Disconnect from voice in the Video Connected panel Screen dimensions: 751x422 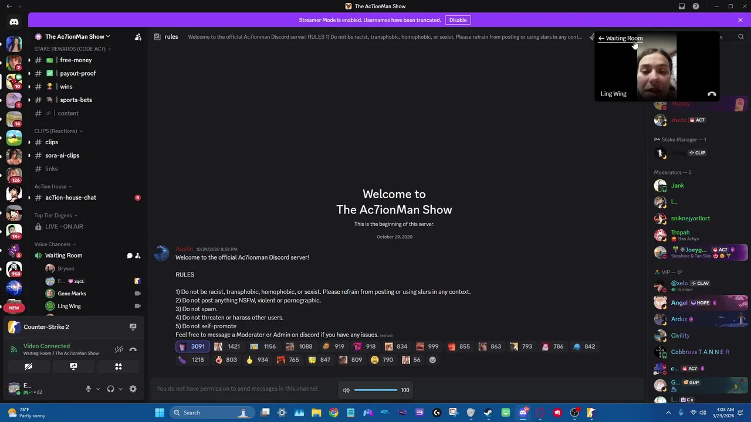[133, 349]
